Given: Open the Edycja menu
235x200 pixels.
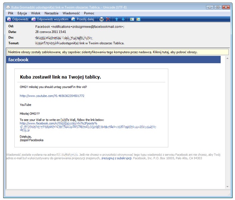Looking at the screenshot, I should click(x=22, y=13).
